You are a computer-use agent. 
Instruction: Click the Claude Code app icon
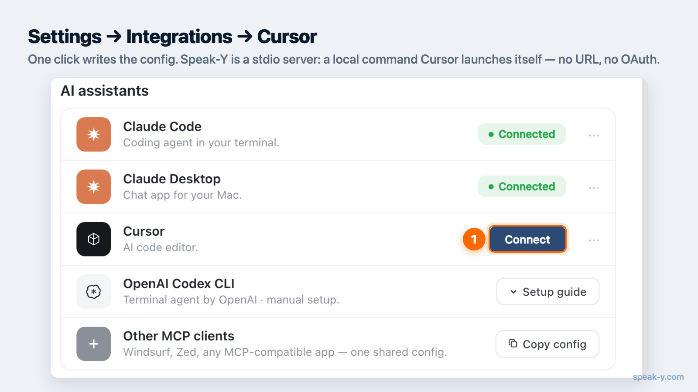(93, 134)
